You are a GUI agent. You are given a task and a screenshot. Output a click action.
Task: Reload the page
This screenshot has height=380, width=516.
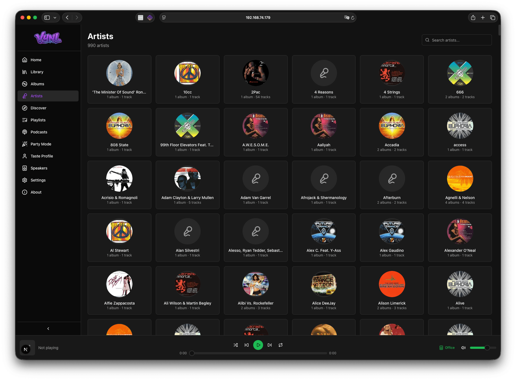pos(353,17)
